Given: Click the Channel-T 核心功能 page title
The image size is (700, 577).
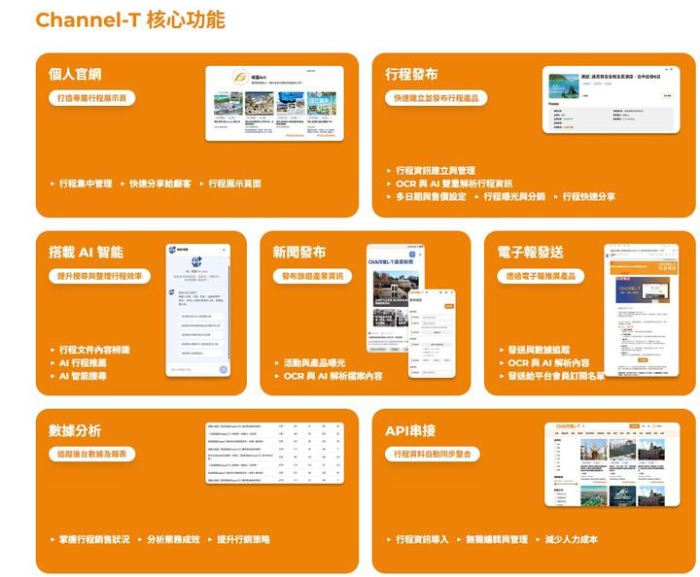Looking at the screenshot, I should 130,20.
